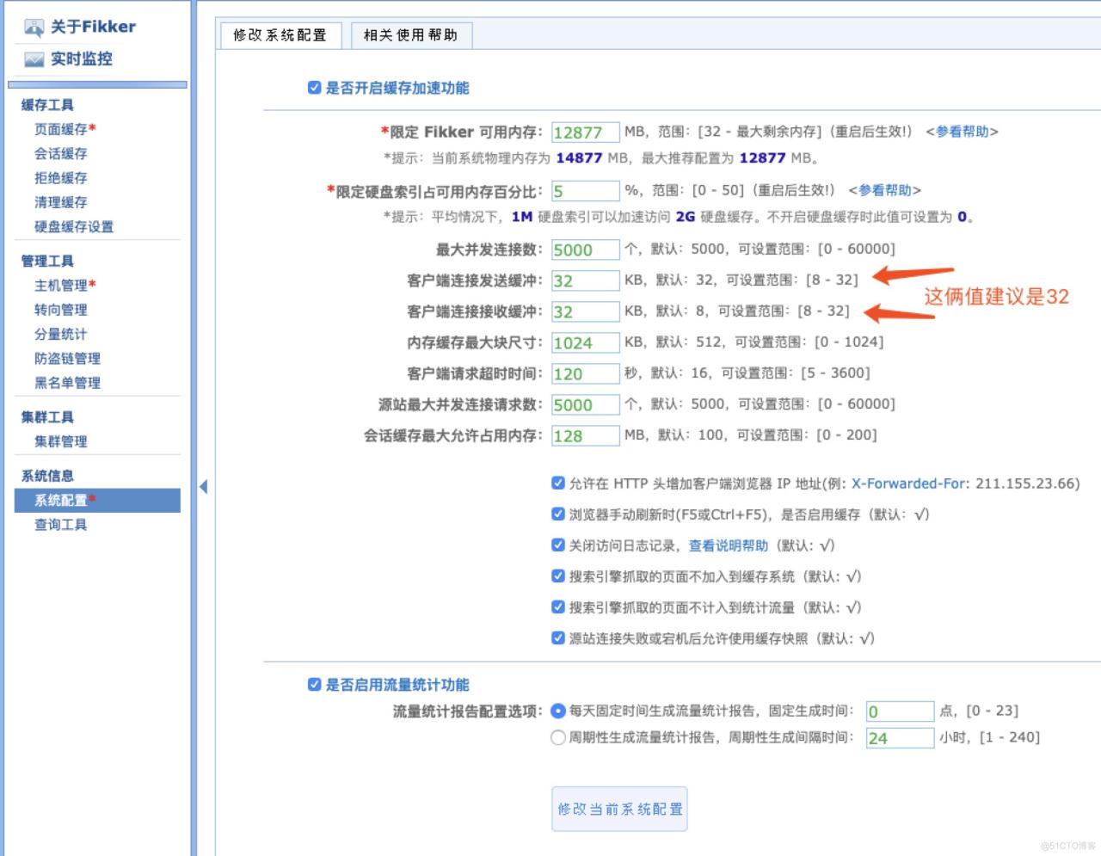
Task: Uncheck 关闭访问日志记录 checkbox
Action: click(558, 545)
